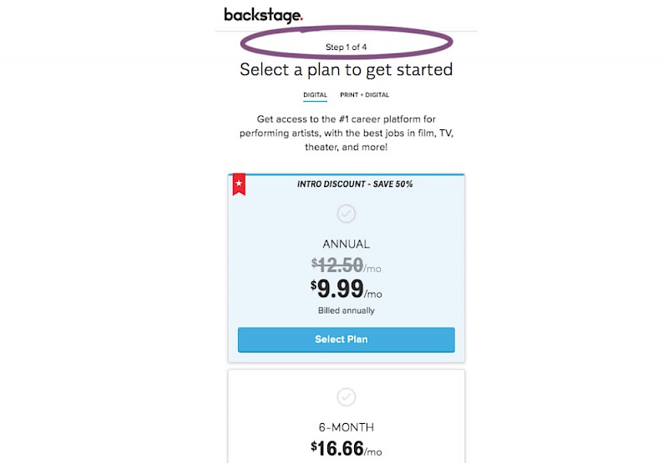Viewport: 668px width, 463px height.
Task: Click the crossed-out $12.50 price
Action: pos(338,265)
